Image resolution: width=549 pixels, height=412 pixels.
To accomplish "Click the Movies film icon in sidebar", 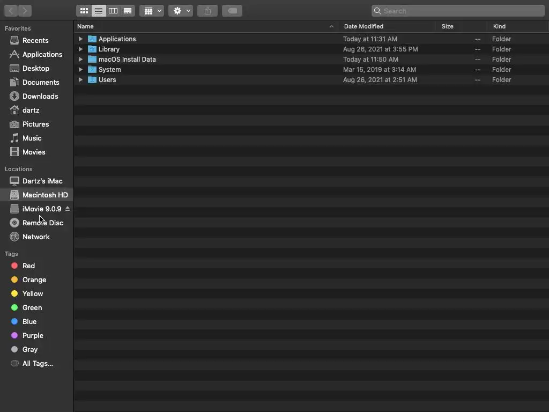I will point(14,152).
